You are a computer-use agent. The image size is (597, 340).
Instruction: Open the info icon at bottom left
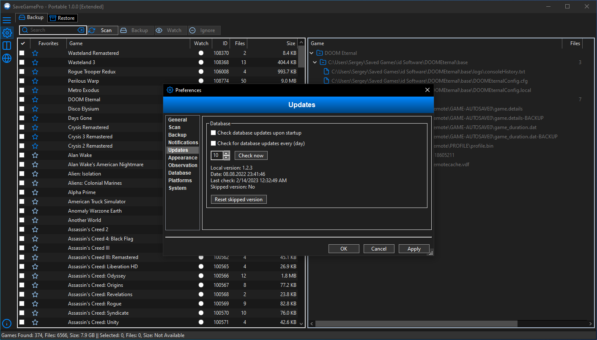(7, 324)
